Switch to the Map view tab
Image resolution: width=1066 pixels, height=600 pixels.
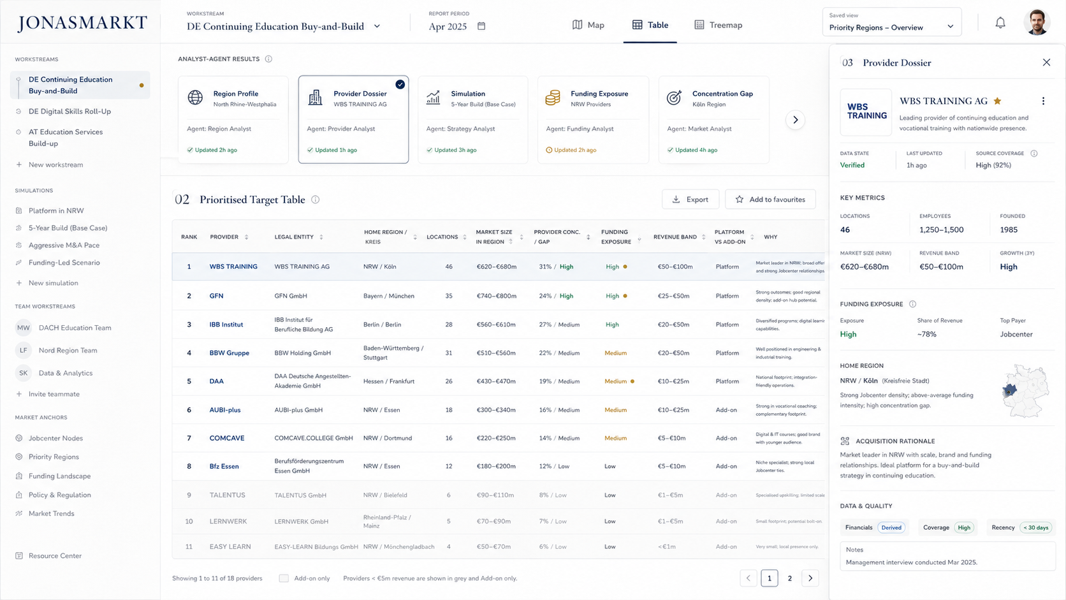588,25
